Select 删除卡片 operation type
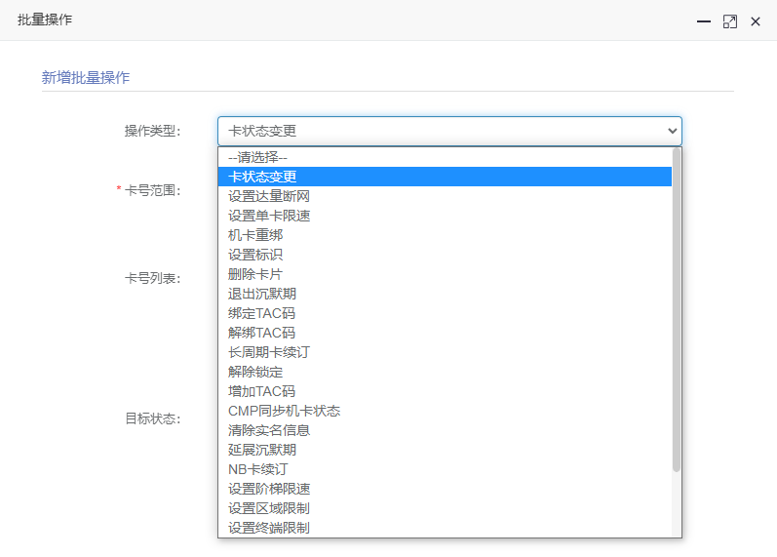 click(x=445, y=274)
